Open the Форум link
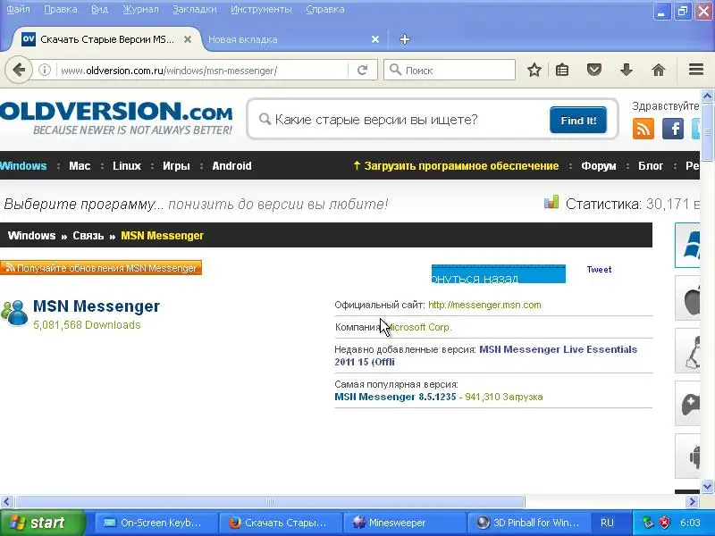 tap(598, 165)
